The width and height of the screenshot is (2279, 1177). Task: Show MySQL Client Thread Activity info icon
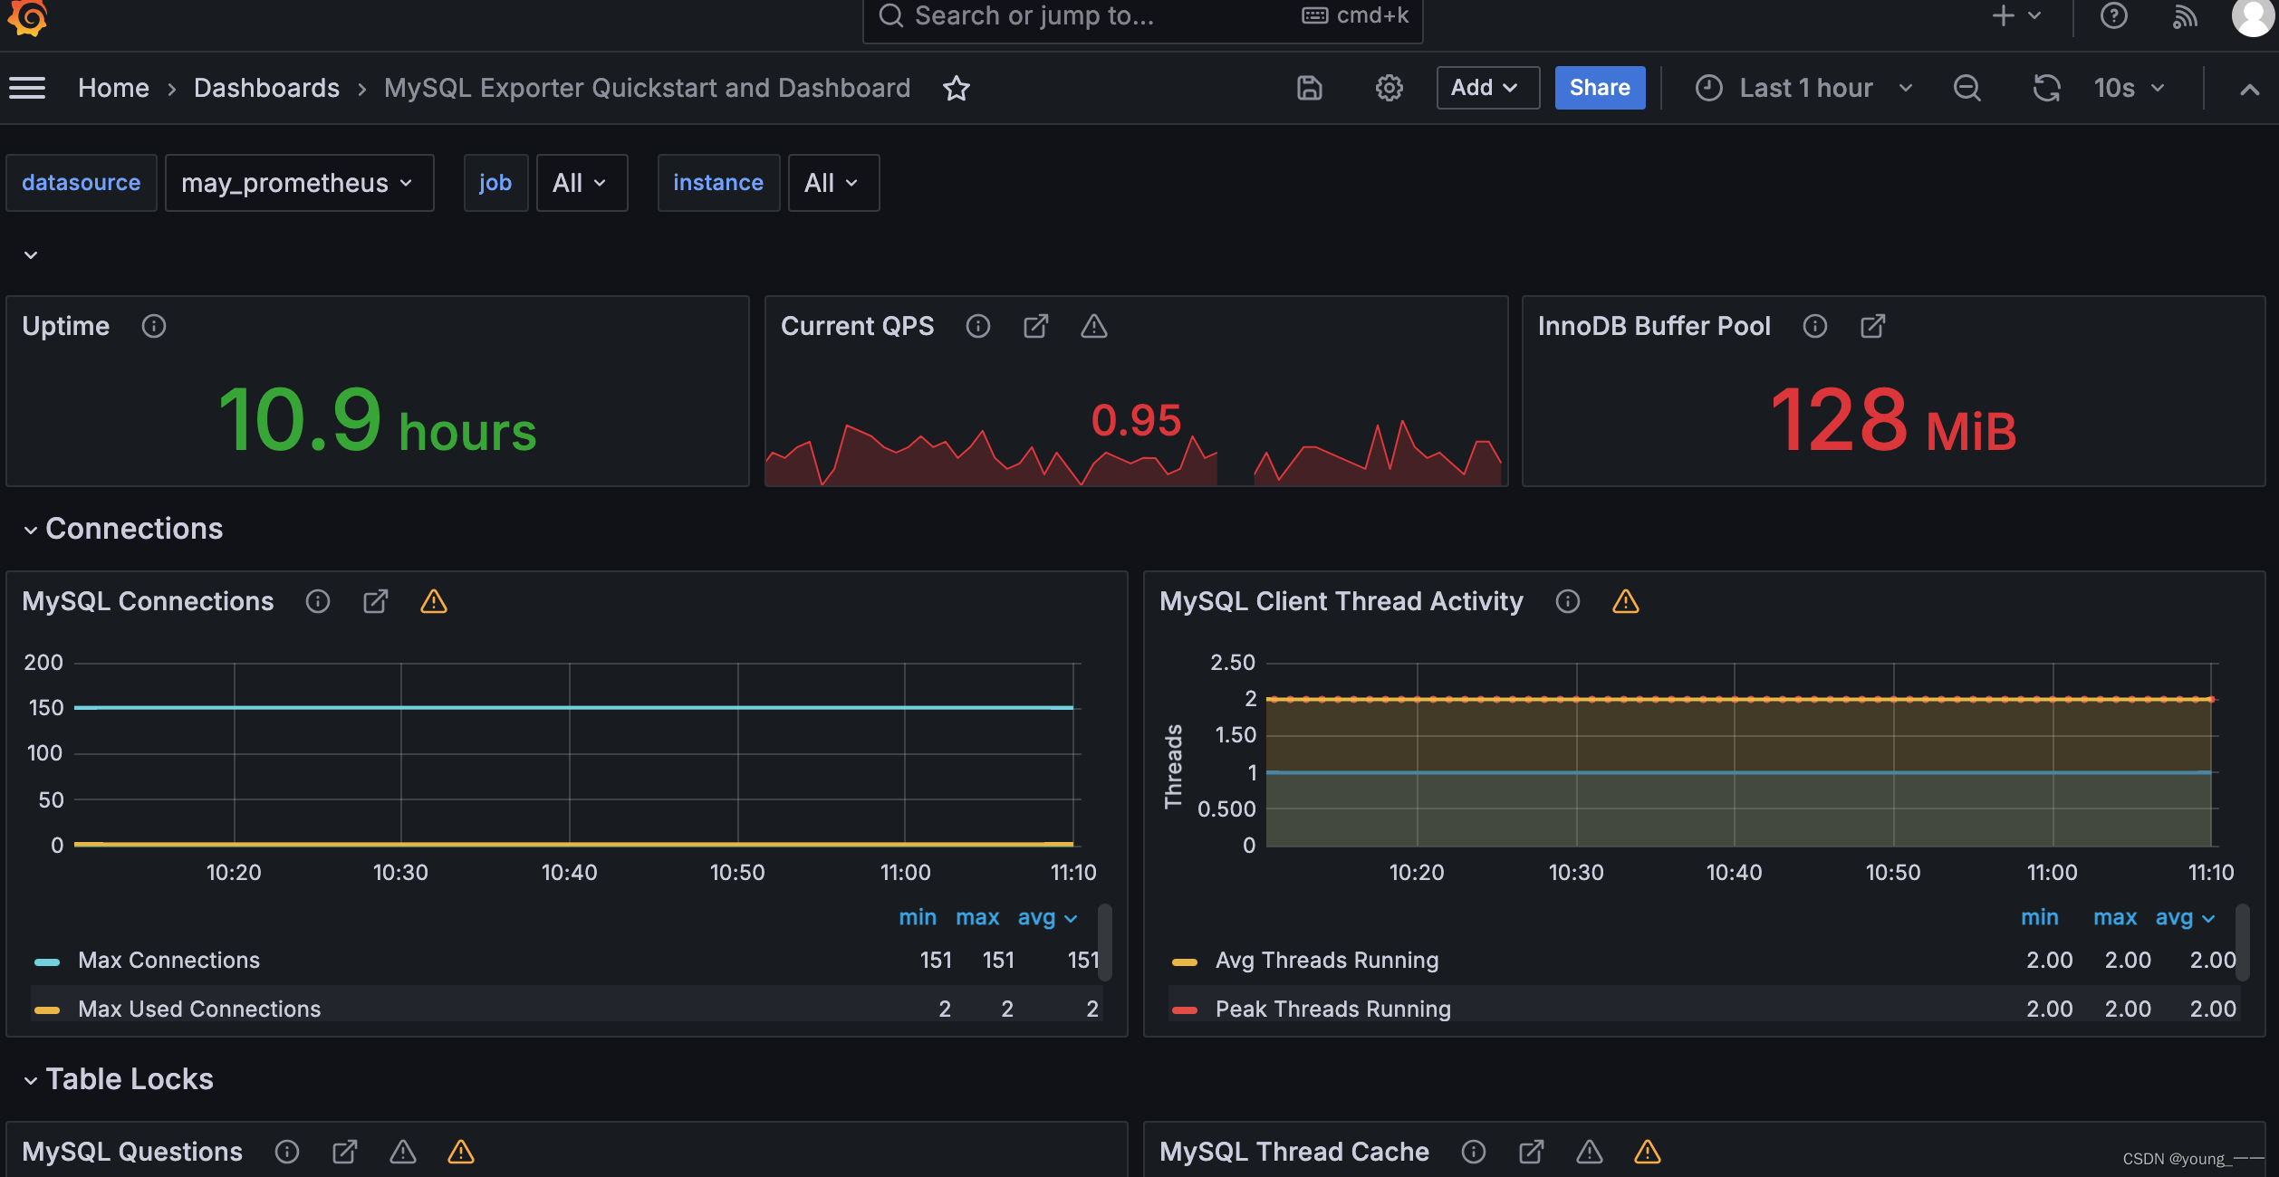click(1568, 601)
